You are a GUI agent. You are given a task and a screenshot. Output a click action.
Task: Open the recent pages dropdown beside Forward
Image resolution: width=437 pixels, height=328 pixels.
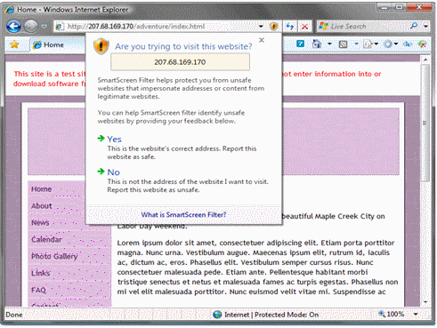coord(44,27)
